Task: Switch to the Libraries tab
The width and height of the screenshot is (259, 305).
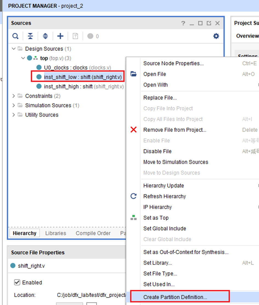Action: click(x=56, y=233)
